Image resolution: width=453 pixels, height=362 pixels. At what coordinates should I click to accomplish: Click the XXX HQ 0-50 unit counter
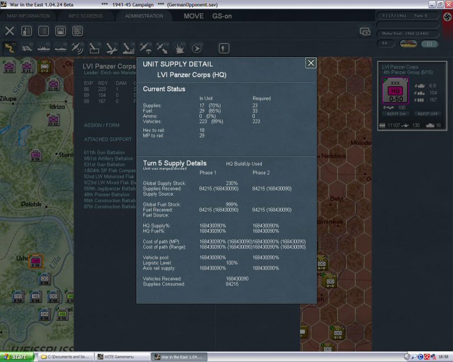[395, 90]
